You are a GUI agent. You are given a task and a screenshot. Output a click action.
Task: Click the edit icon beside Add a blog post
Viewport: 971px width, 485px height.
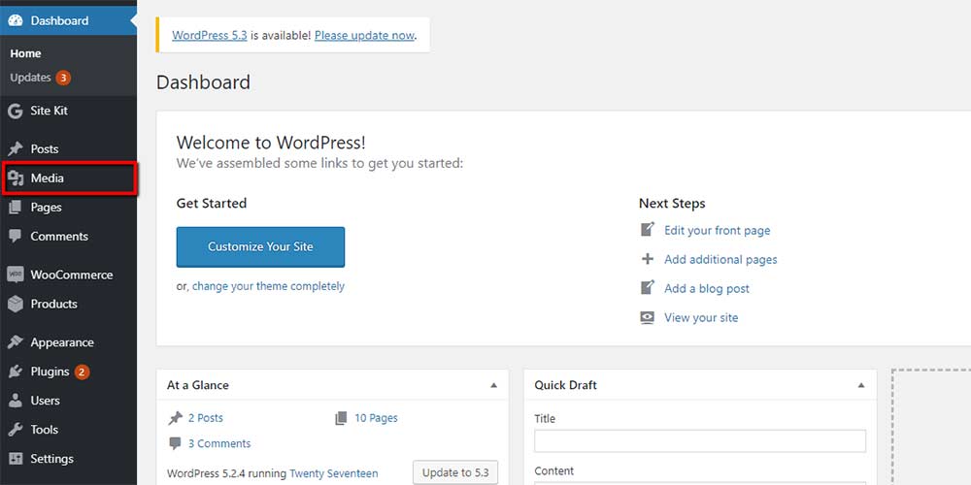click(647, 288)
